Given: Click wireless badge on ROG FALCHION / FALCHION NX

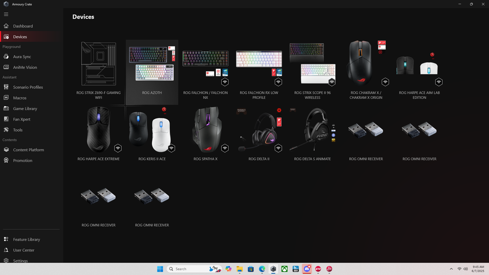Looking at the screenshot, I should pos(225,82).
